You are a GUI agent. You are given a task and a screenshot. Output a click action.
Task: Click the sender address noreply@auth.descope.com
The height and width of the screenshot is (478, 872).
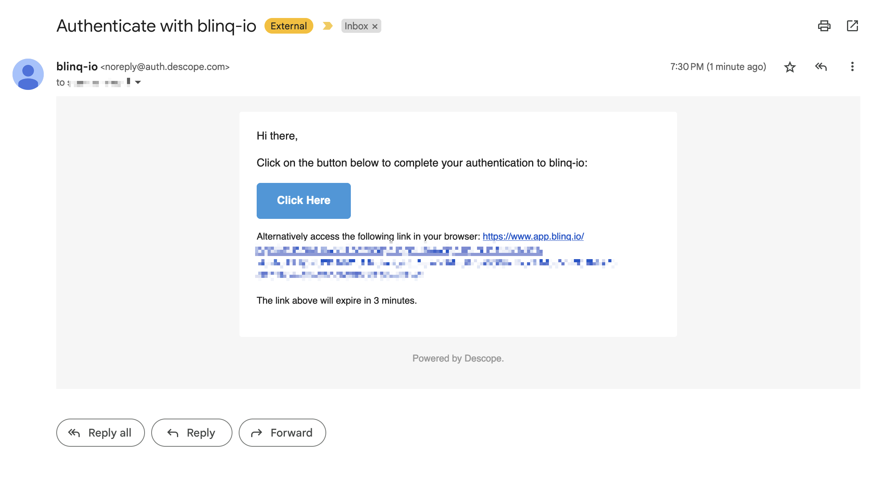(165, 67)
